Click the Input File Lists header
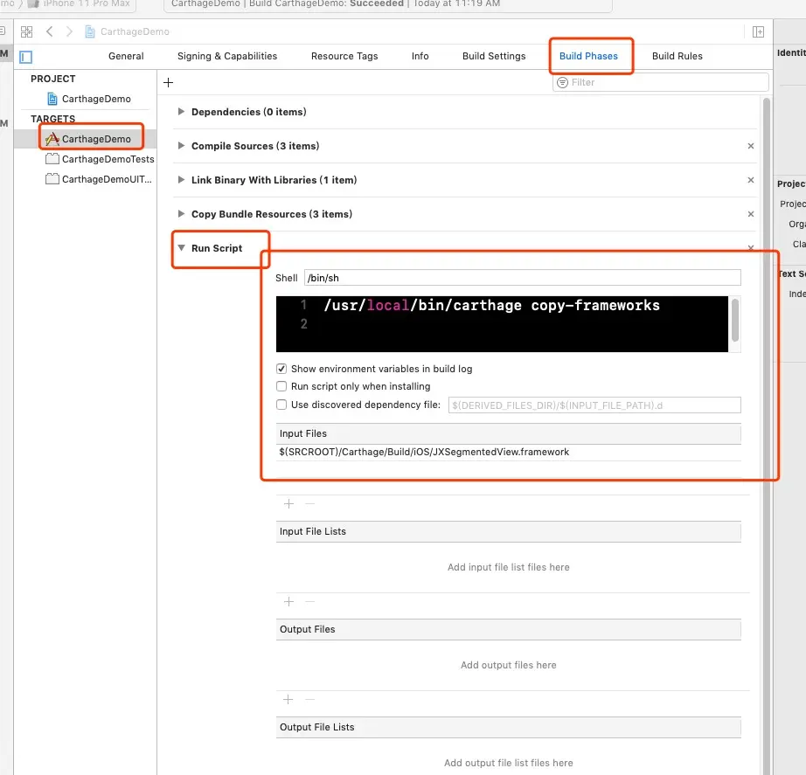 coord(509,531)
